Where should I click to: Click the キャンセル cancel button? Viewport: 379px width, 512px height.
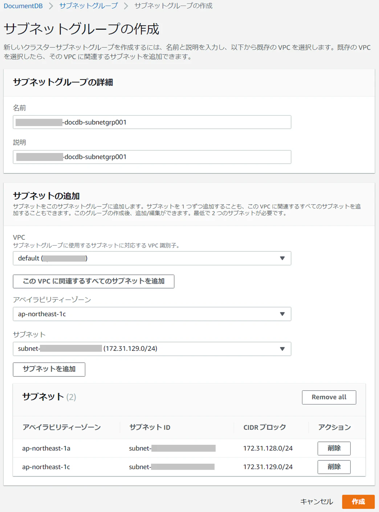pos(317,502)
